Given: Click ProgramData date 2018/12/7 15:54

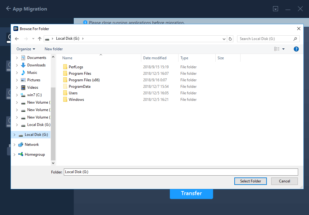Looking at the screenshot, I should (156, 86).
